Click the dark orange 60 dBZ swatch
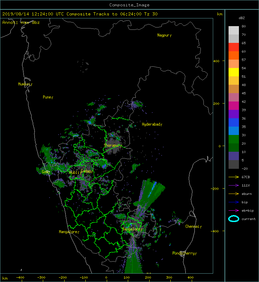The width and height of the screenshot is (259, 282). (234, 55)
